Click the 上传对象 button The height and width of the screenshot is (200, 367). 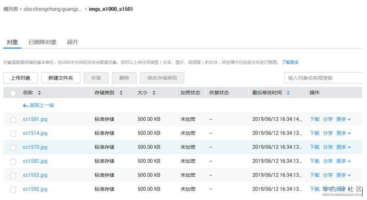pos(20,78)
